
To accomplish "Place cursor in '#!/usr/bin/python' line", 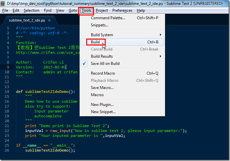I will [36, 28].
